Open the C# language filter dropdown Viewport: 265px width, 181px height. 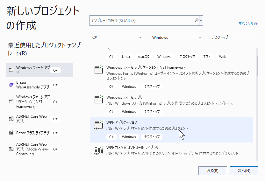point(117,37)
